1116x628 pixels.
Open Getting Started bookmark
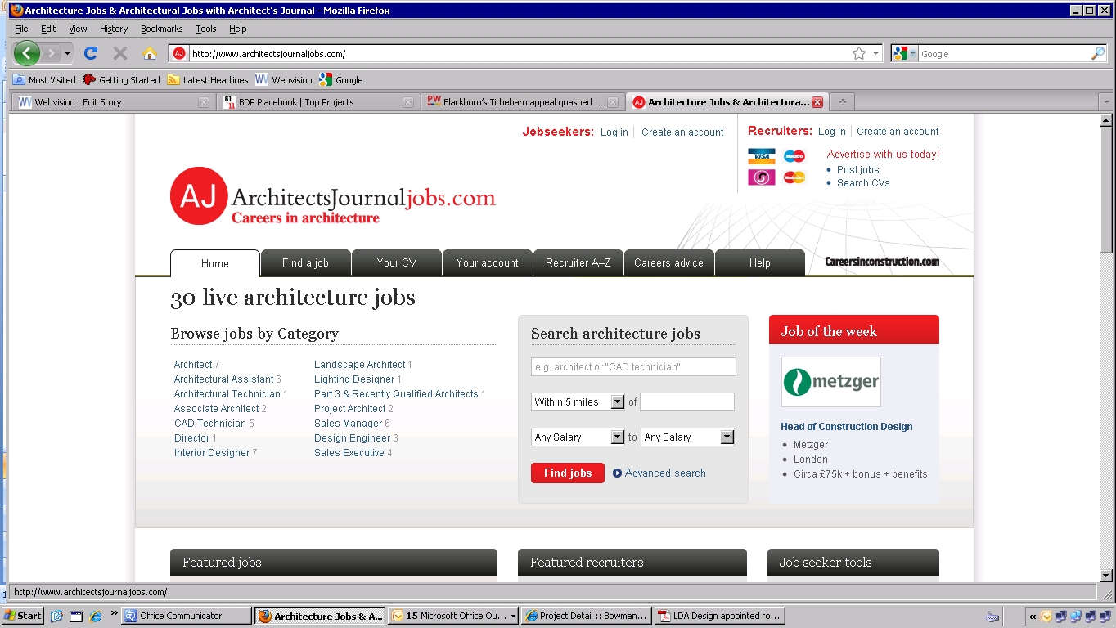coord(121,80)
